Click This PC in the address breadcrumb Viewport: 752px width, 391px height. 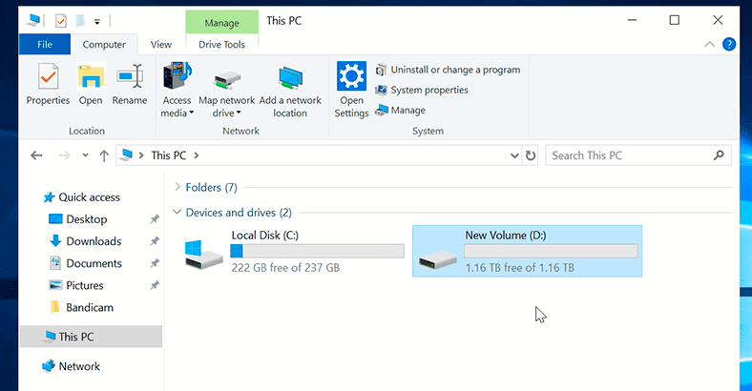tap(169, 155)
